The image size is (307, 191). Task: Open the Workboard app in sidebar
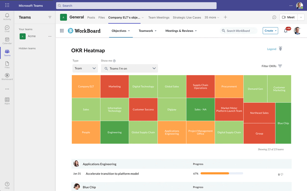[7, 77]
